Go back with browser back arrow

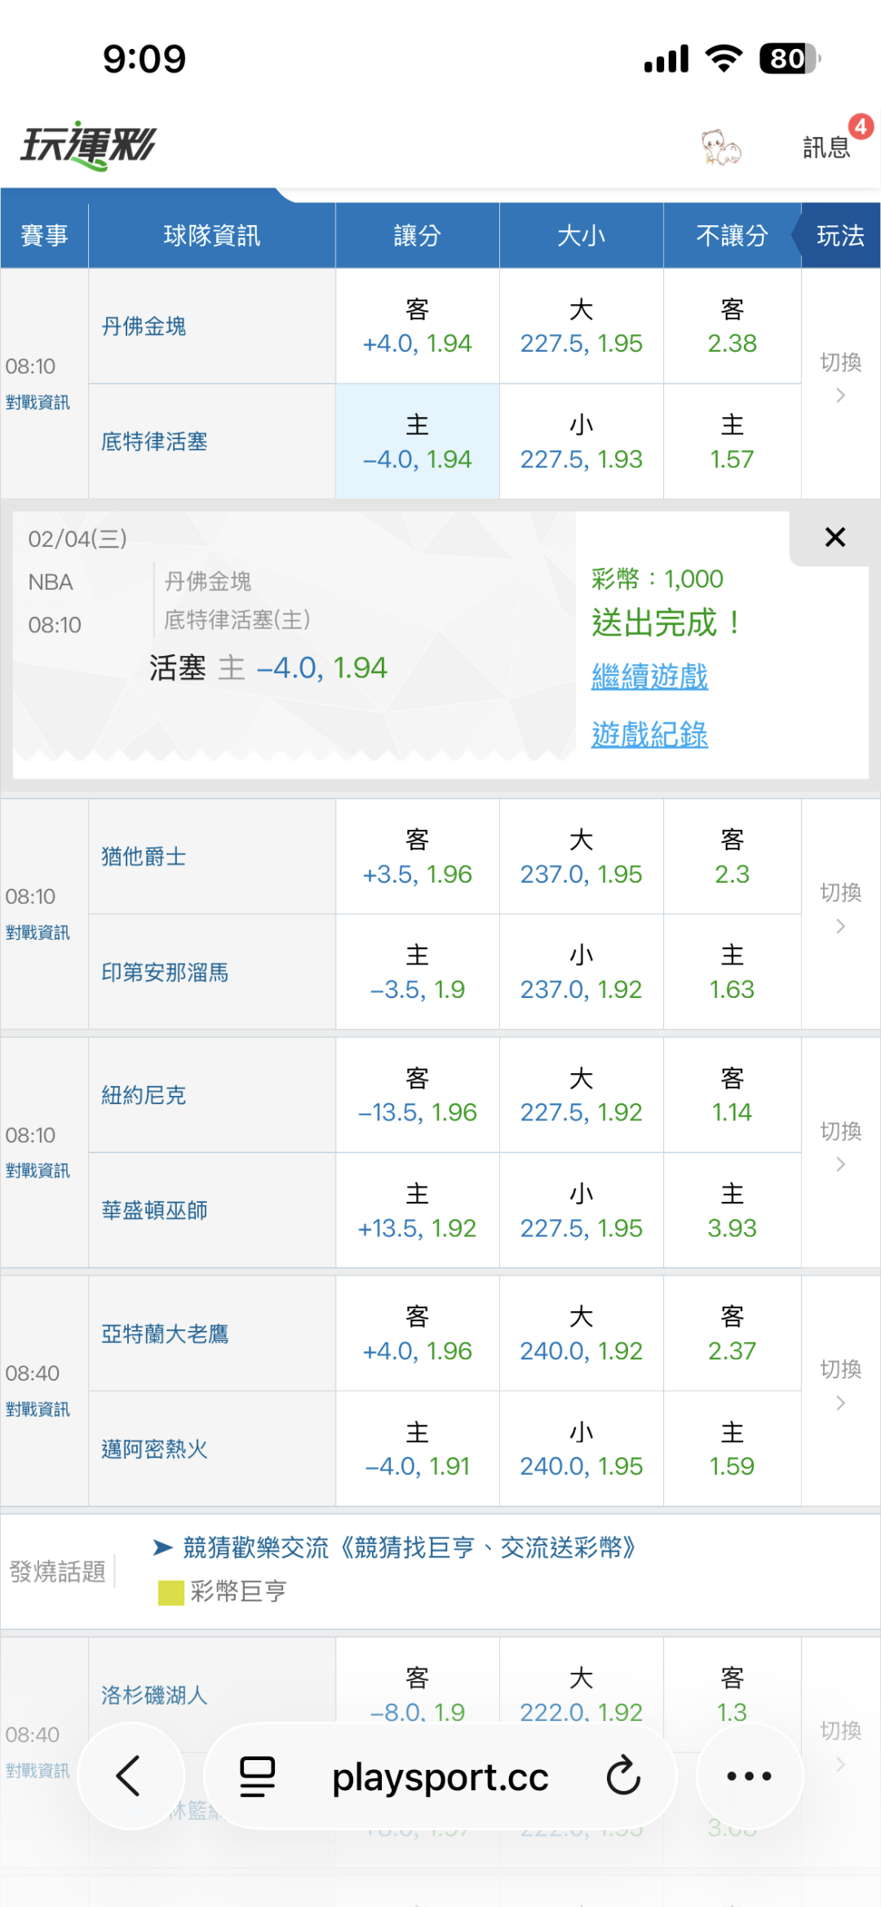coord(130,1776)
